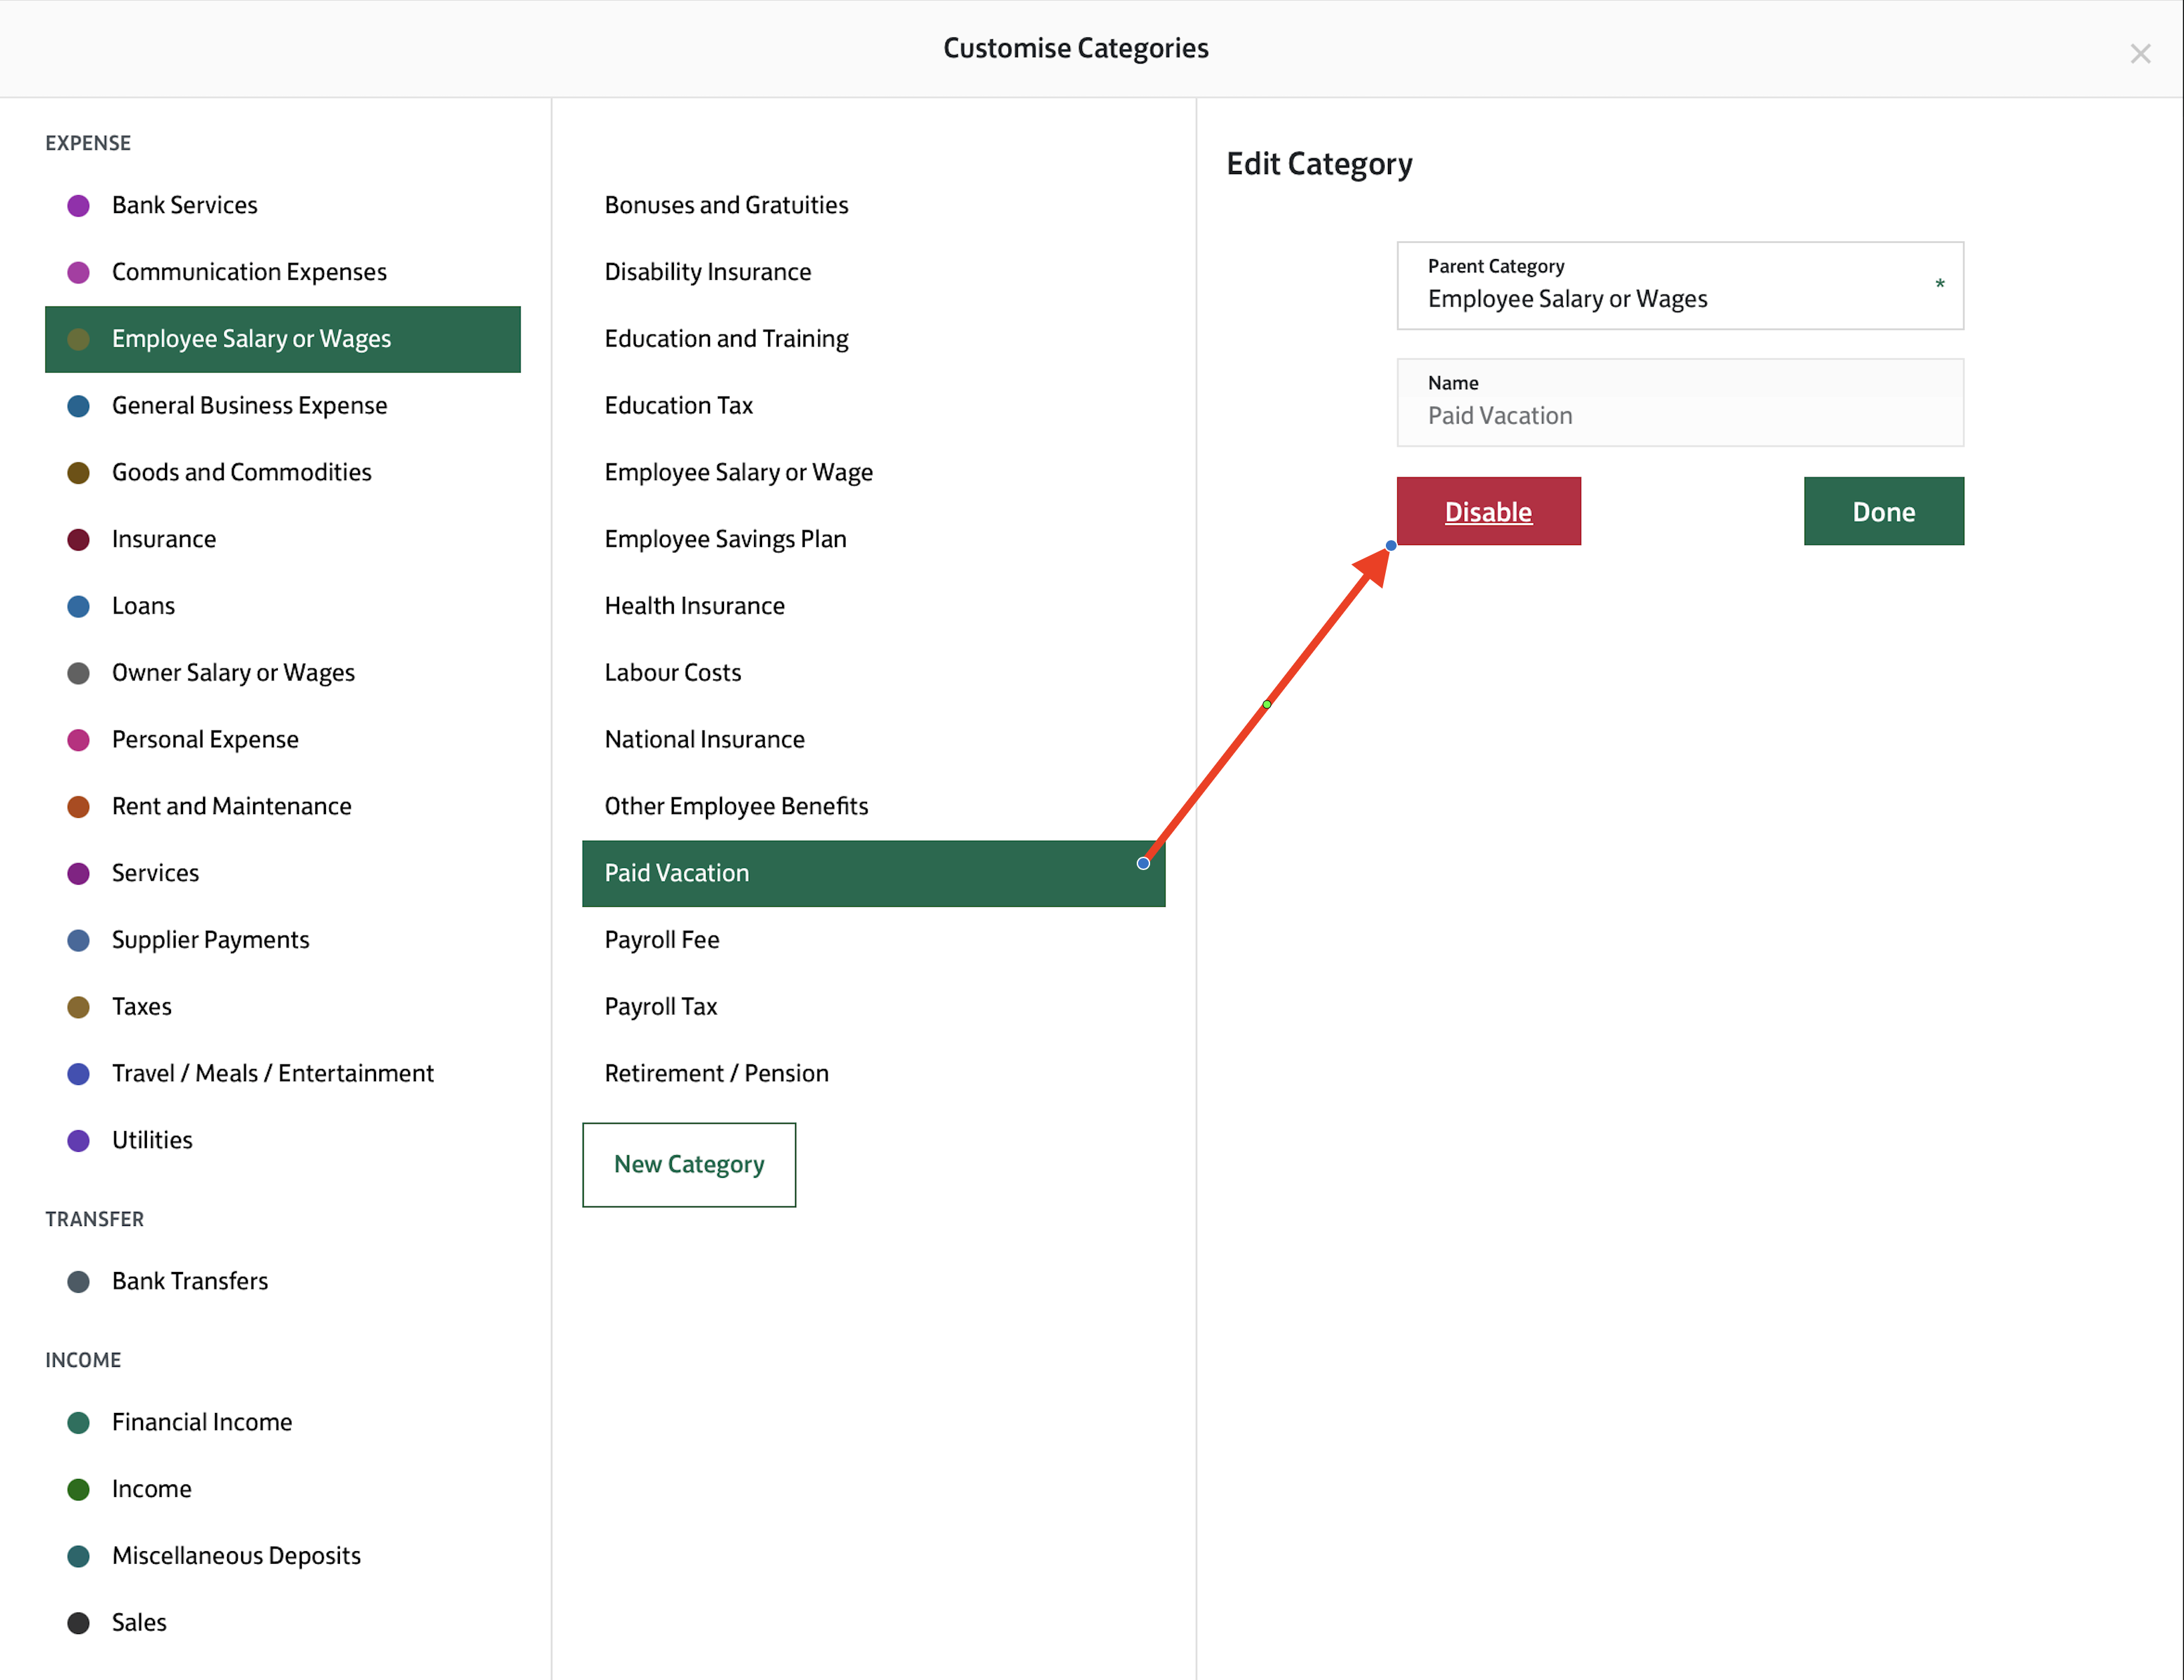Click the New Category button
The image size is (2184, 1680).
(689, 1165)
